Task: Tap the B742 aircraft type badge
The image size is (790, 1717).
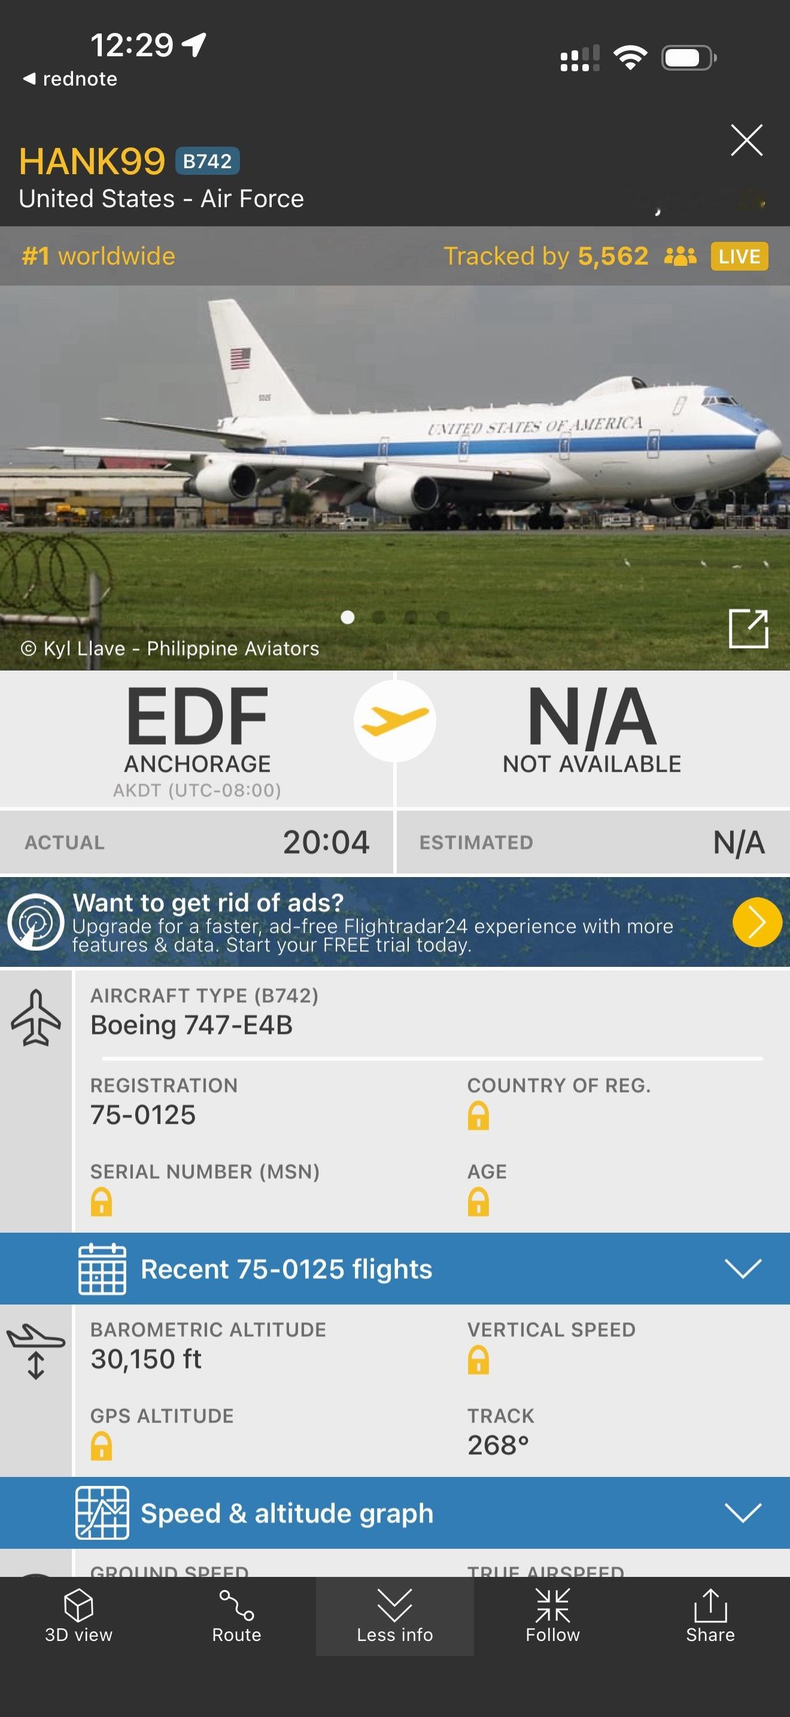Action: (207, 161)
